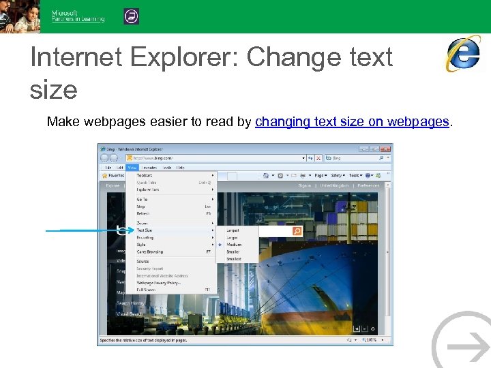Click the Favorites star icon
The image size is (491, 368).
point(104,176)
